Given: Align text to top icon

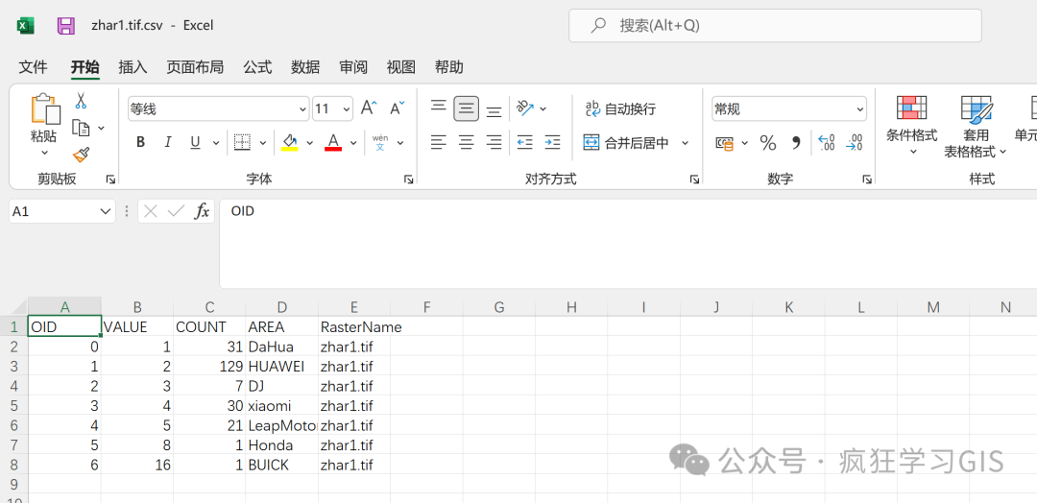Looking at the screenshot, I should (439, 106).
